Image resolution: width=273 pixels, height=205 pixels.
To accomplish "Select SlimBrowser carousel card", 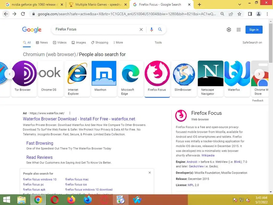I will point(184,79).
